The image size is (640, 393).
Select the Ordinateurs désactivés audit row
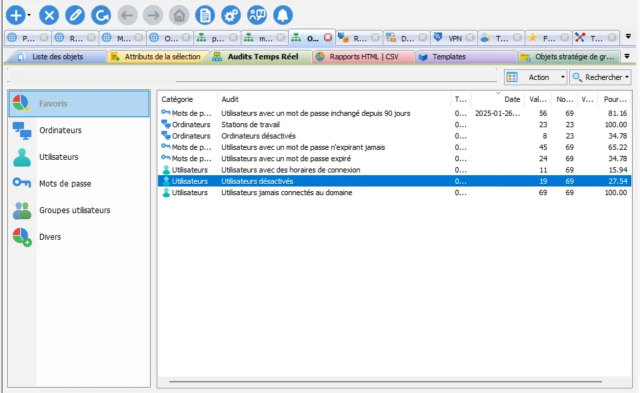point(394,136)
